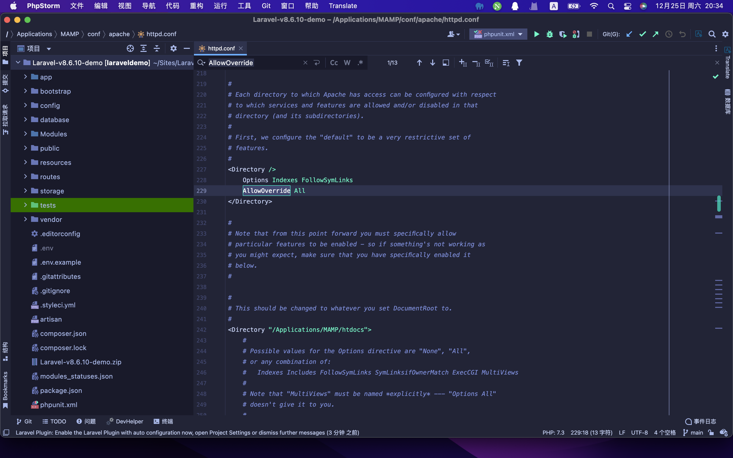733x458 pixels.
Task: Close the httpd.conf tab
Action: 241,48
